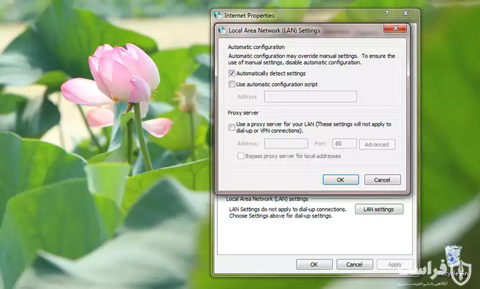
Task: Click the help question mark in Internet Properties
Action: (x=387, y=13)
